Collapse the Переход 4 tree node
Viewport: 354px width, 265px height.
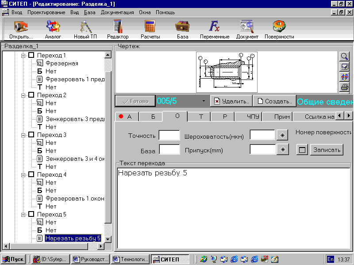coord(23,175)
